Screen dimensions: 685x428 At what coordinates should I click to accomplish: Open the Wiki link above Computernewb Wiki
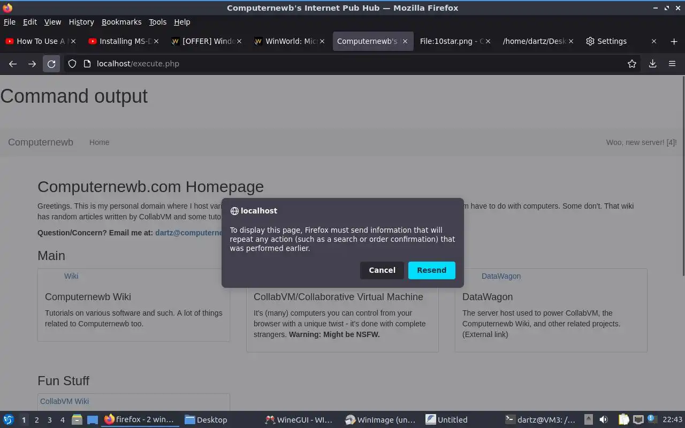(x=71, y=276)
